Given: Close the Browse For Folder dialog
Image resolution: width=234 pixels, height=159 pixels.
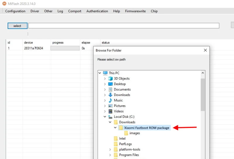Looking at the screenshot, I should pos(205,50).
